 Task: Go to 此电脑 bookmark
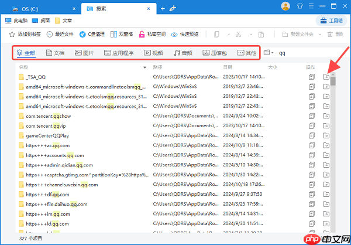point(16,21)
